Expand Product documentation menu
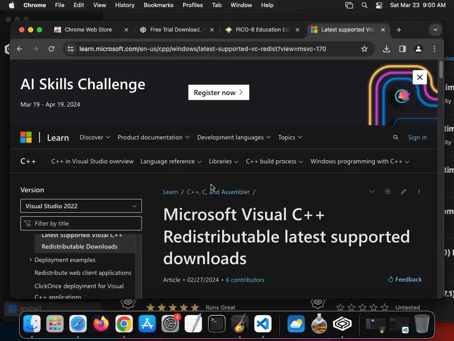The height and width of the screenshot is (341, 454). [153, 137]
